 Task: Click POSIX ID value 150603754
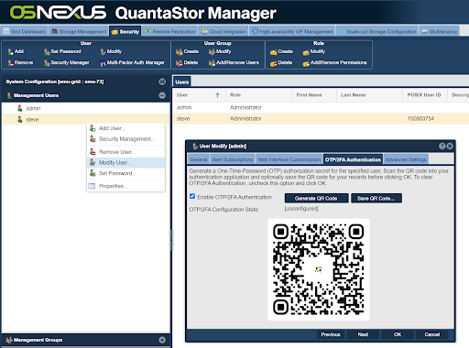(420, 118)
